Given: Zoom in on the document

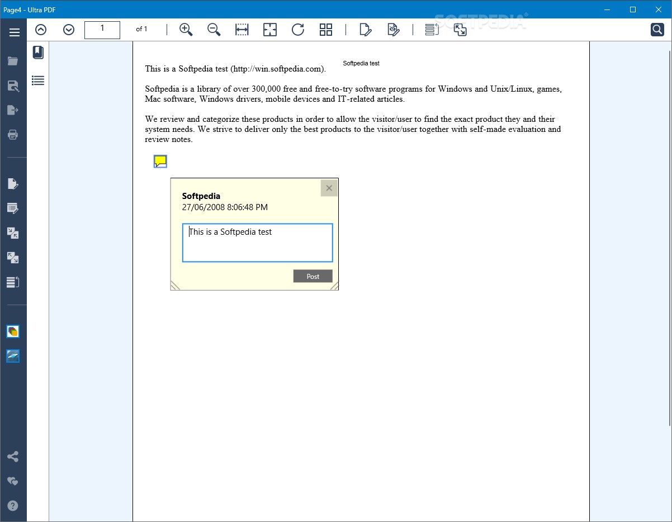Looking at the screenshot, I should click(186, 30).
